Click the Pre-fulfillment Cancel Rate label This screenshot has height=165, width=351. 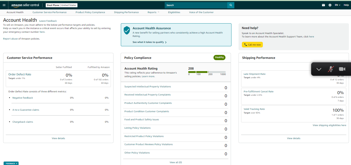pyautogui.click(x=259, y=92)
